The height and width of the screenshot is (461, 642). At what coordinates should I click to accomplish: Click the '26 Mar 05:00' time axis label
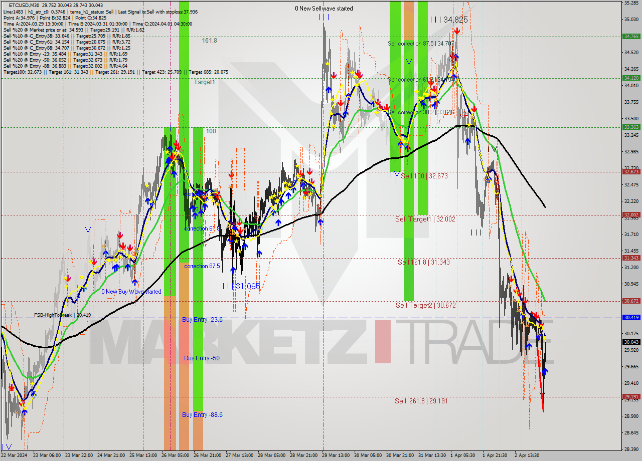click(175, 455)
